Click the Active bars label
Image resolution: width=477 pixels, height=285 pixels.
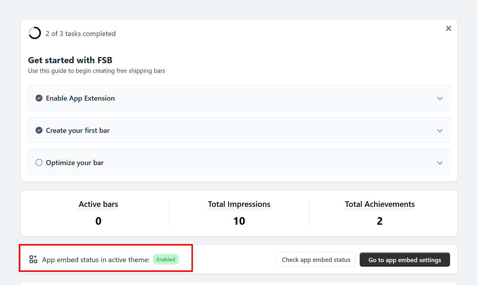click(99, 204)
